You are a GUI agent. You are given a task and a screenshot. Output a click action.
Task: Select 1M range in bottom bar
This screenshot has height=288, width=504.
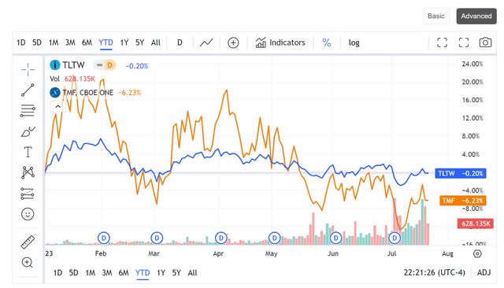pos(91,273)
